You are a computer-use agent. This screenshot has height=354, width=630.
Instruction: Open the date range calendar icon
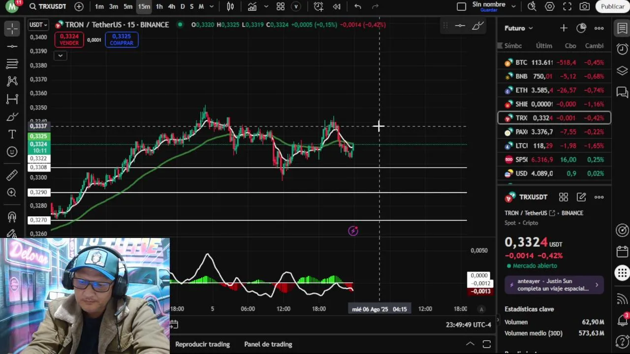click(x=174, y=324)
